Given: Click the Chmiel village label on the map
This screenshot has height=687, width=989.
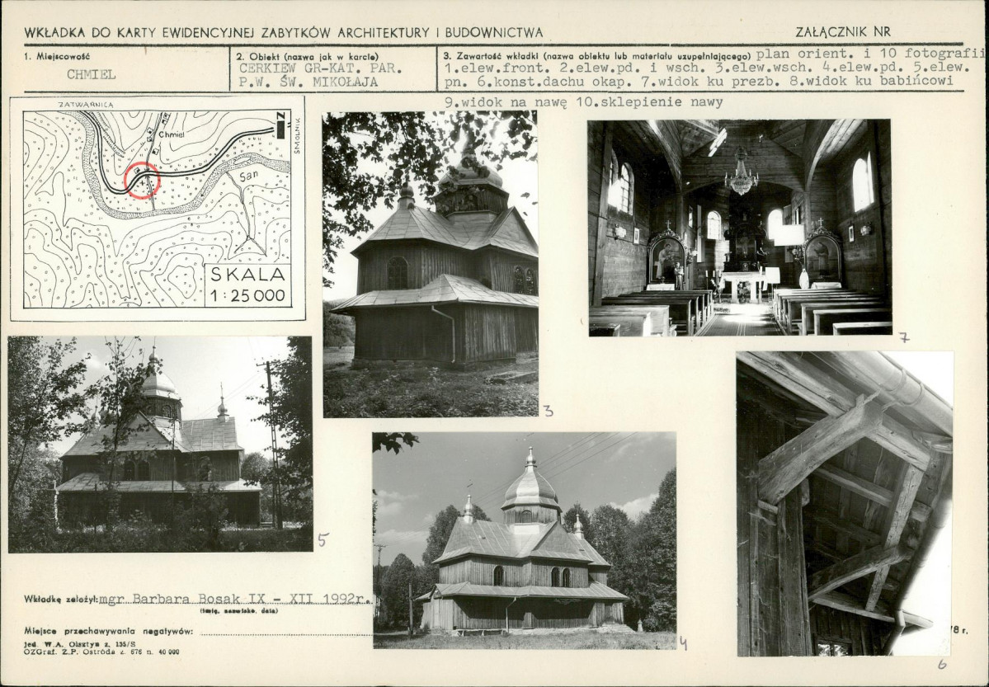Looking at the screenshot, I should (170, 134).
